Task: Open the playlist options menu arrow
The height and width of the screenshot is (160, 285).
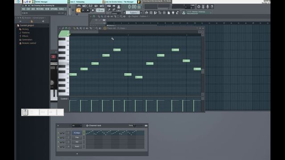Action: (x=91, y=16)
